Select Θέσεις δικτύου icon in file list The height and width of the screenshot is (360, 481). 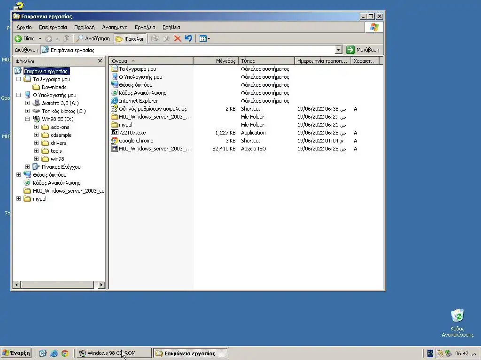tap(115, 85)
